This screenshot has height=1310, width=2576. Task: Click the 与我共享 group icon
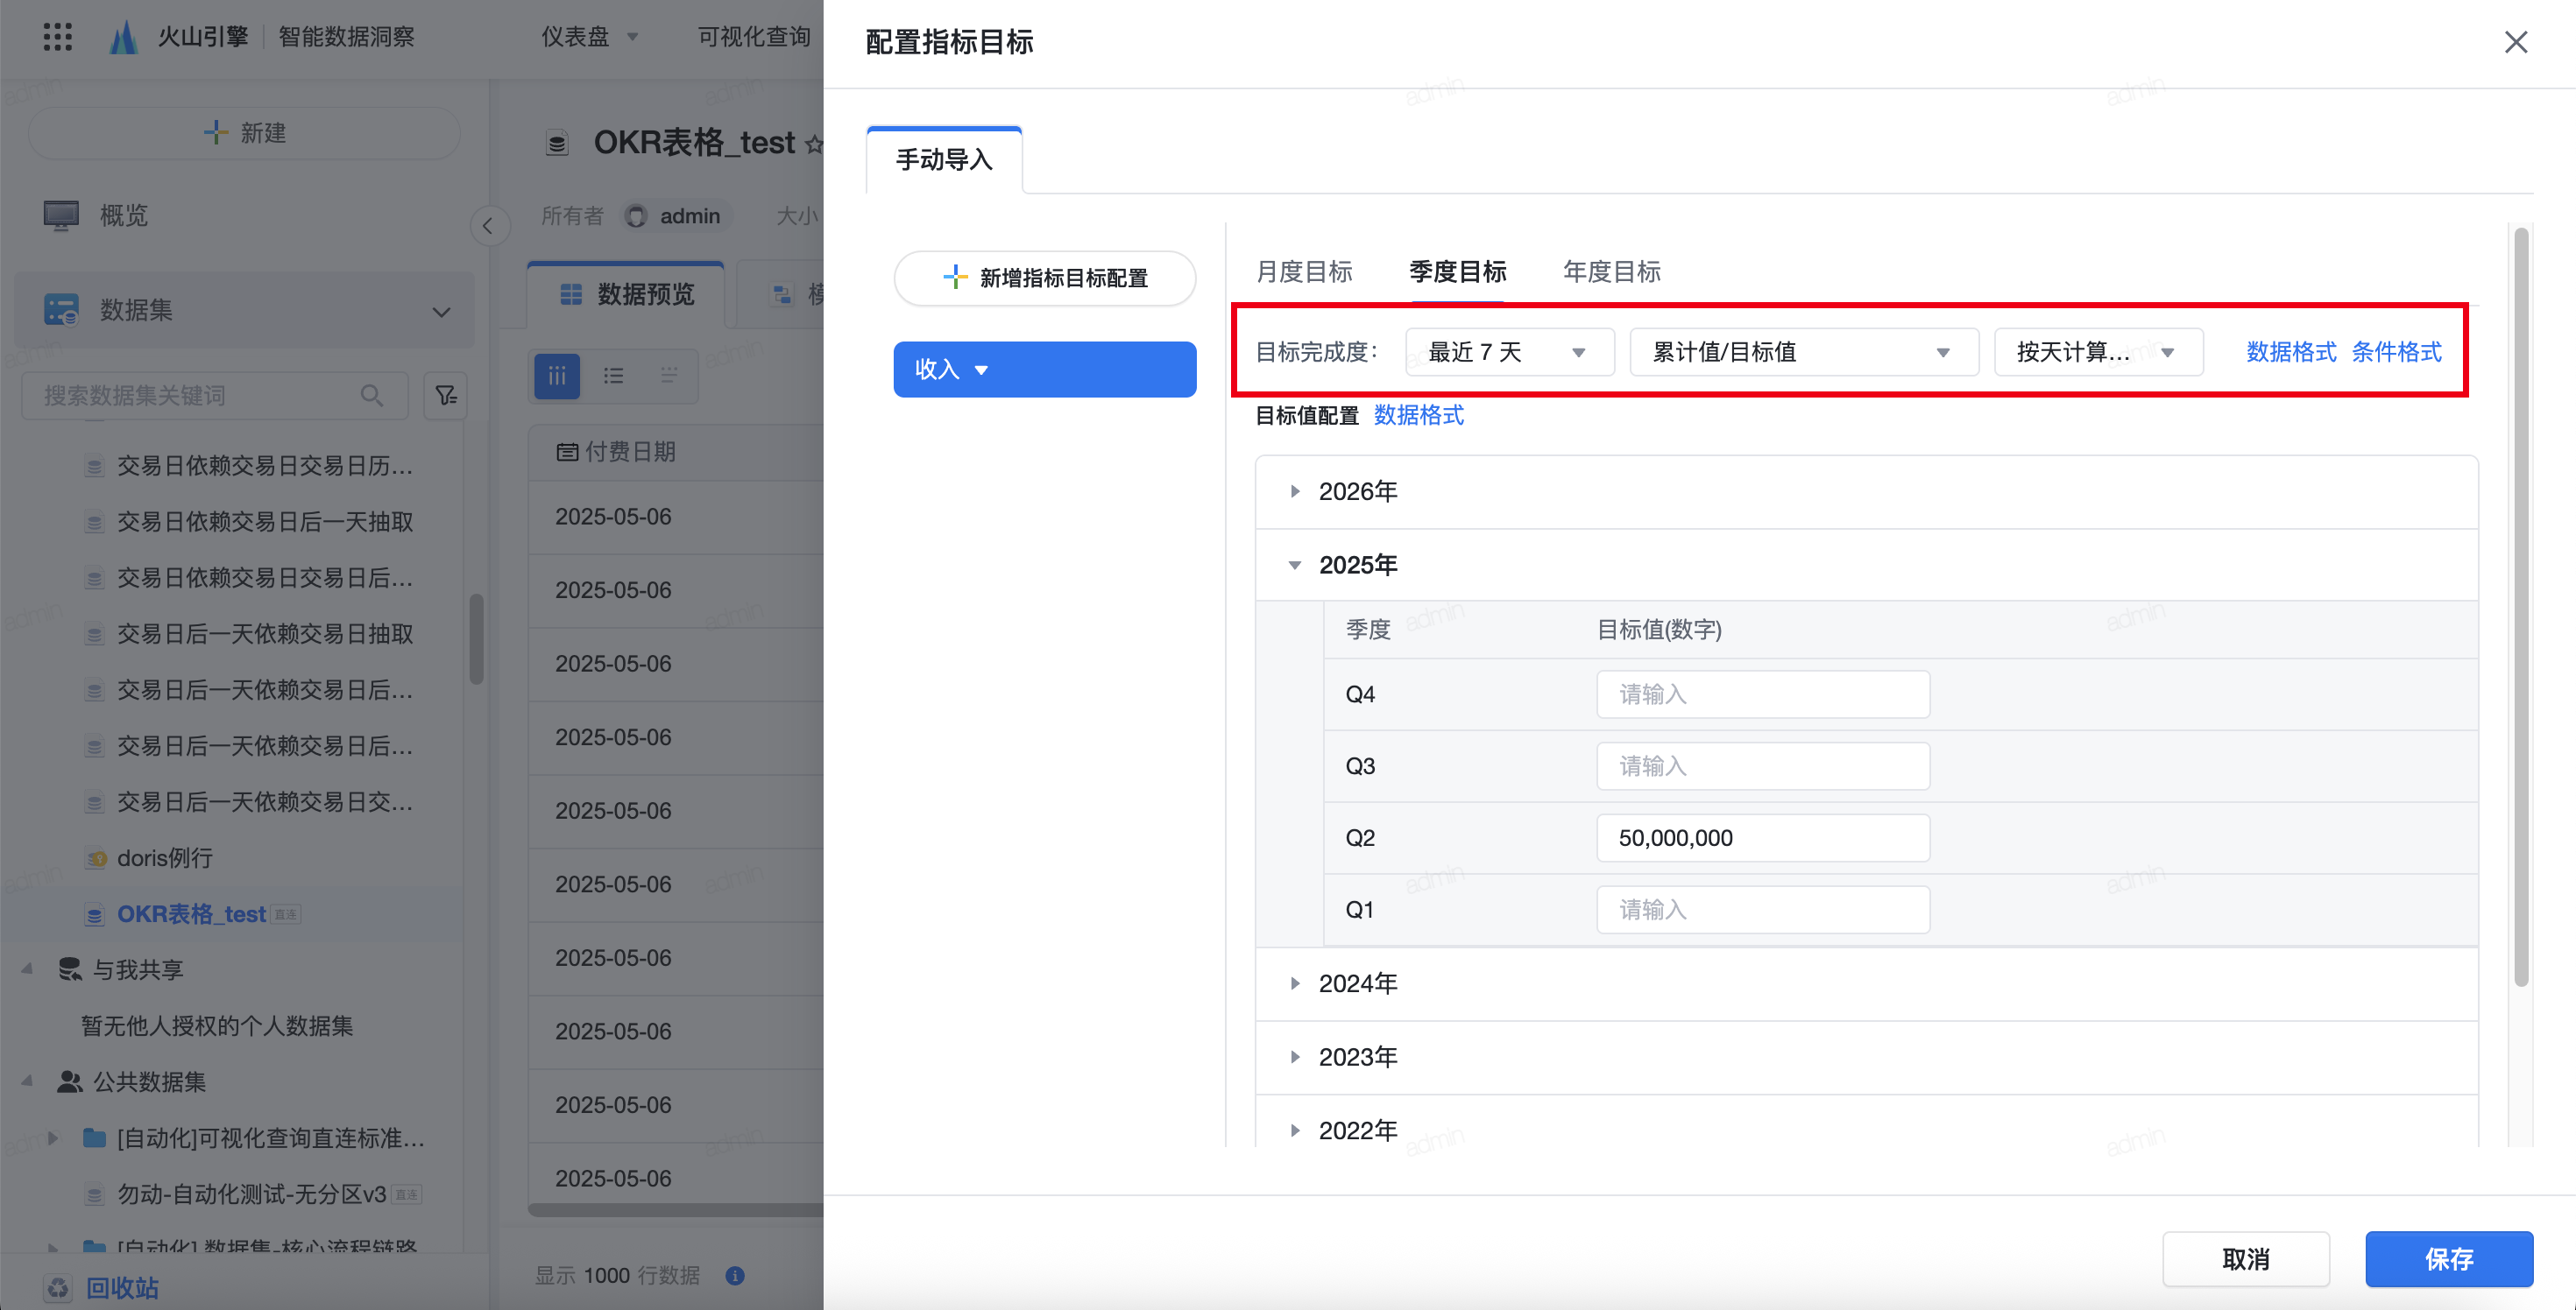tap(69, 969)
